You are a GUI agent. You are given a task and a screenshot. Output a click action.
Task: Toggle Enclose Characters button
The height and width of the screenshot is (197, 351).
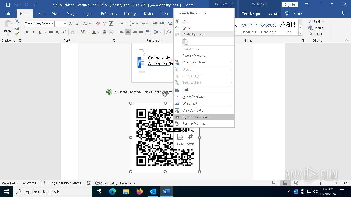[x=111, y=32]
